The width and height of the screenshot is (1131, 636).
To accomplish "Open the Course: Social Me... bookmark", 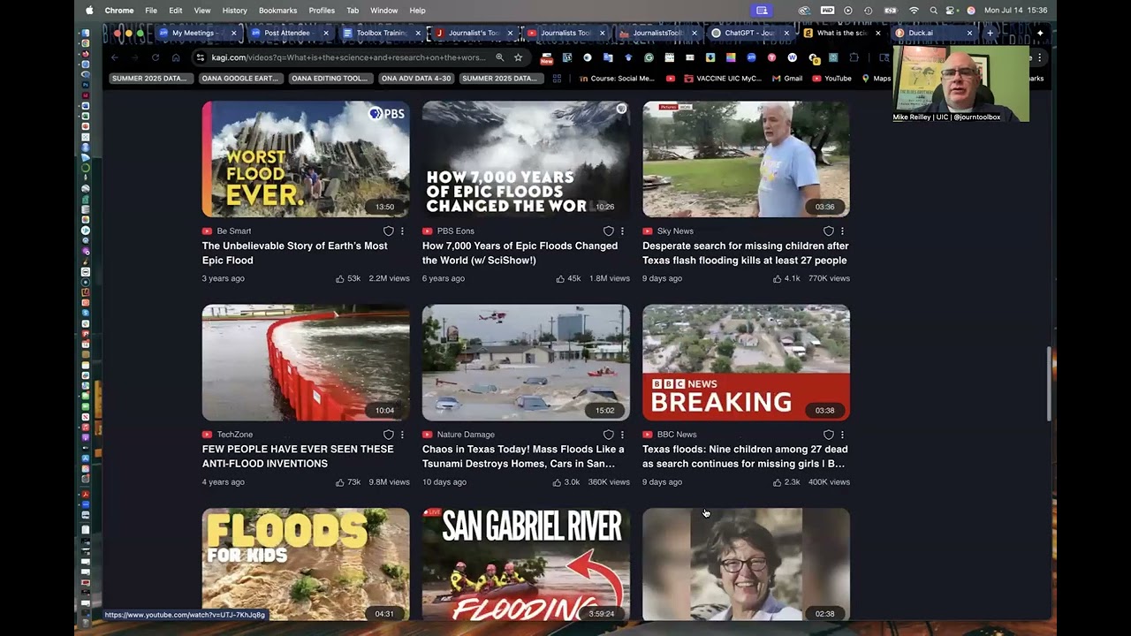I will tap(617, 79).
